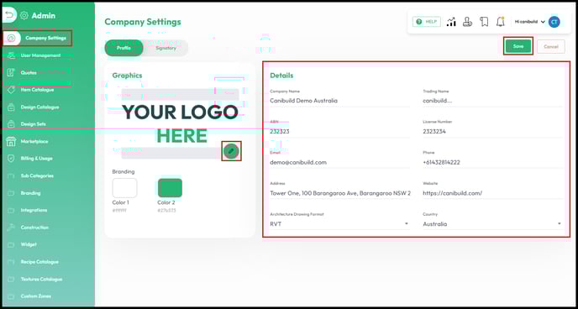
Task: Pick the green Color 2 swatch
Action: pos(170,188)
